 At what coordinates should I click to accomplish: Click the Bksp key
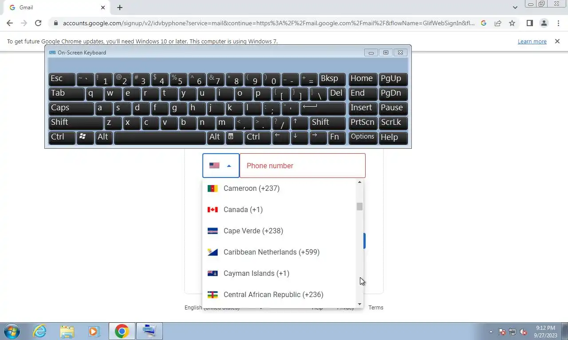click(332, 79)
